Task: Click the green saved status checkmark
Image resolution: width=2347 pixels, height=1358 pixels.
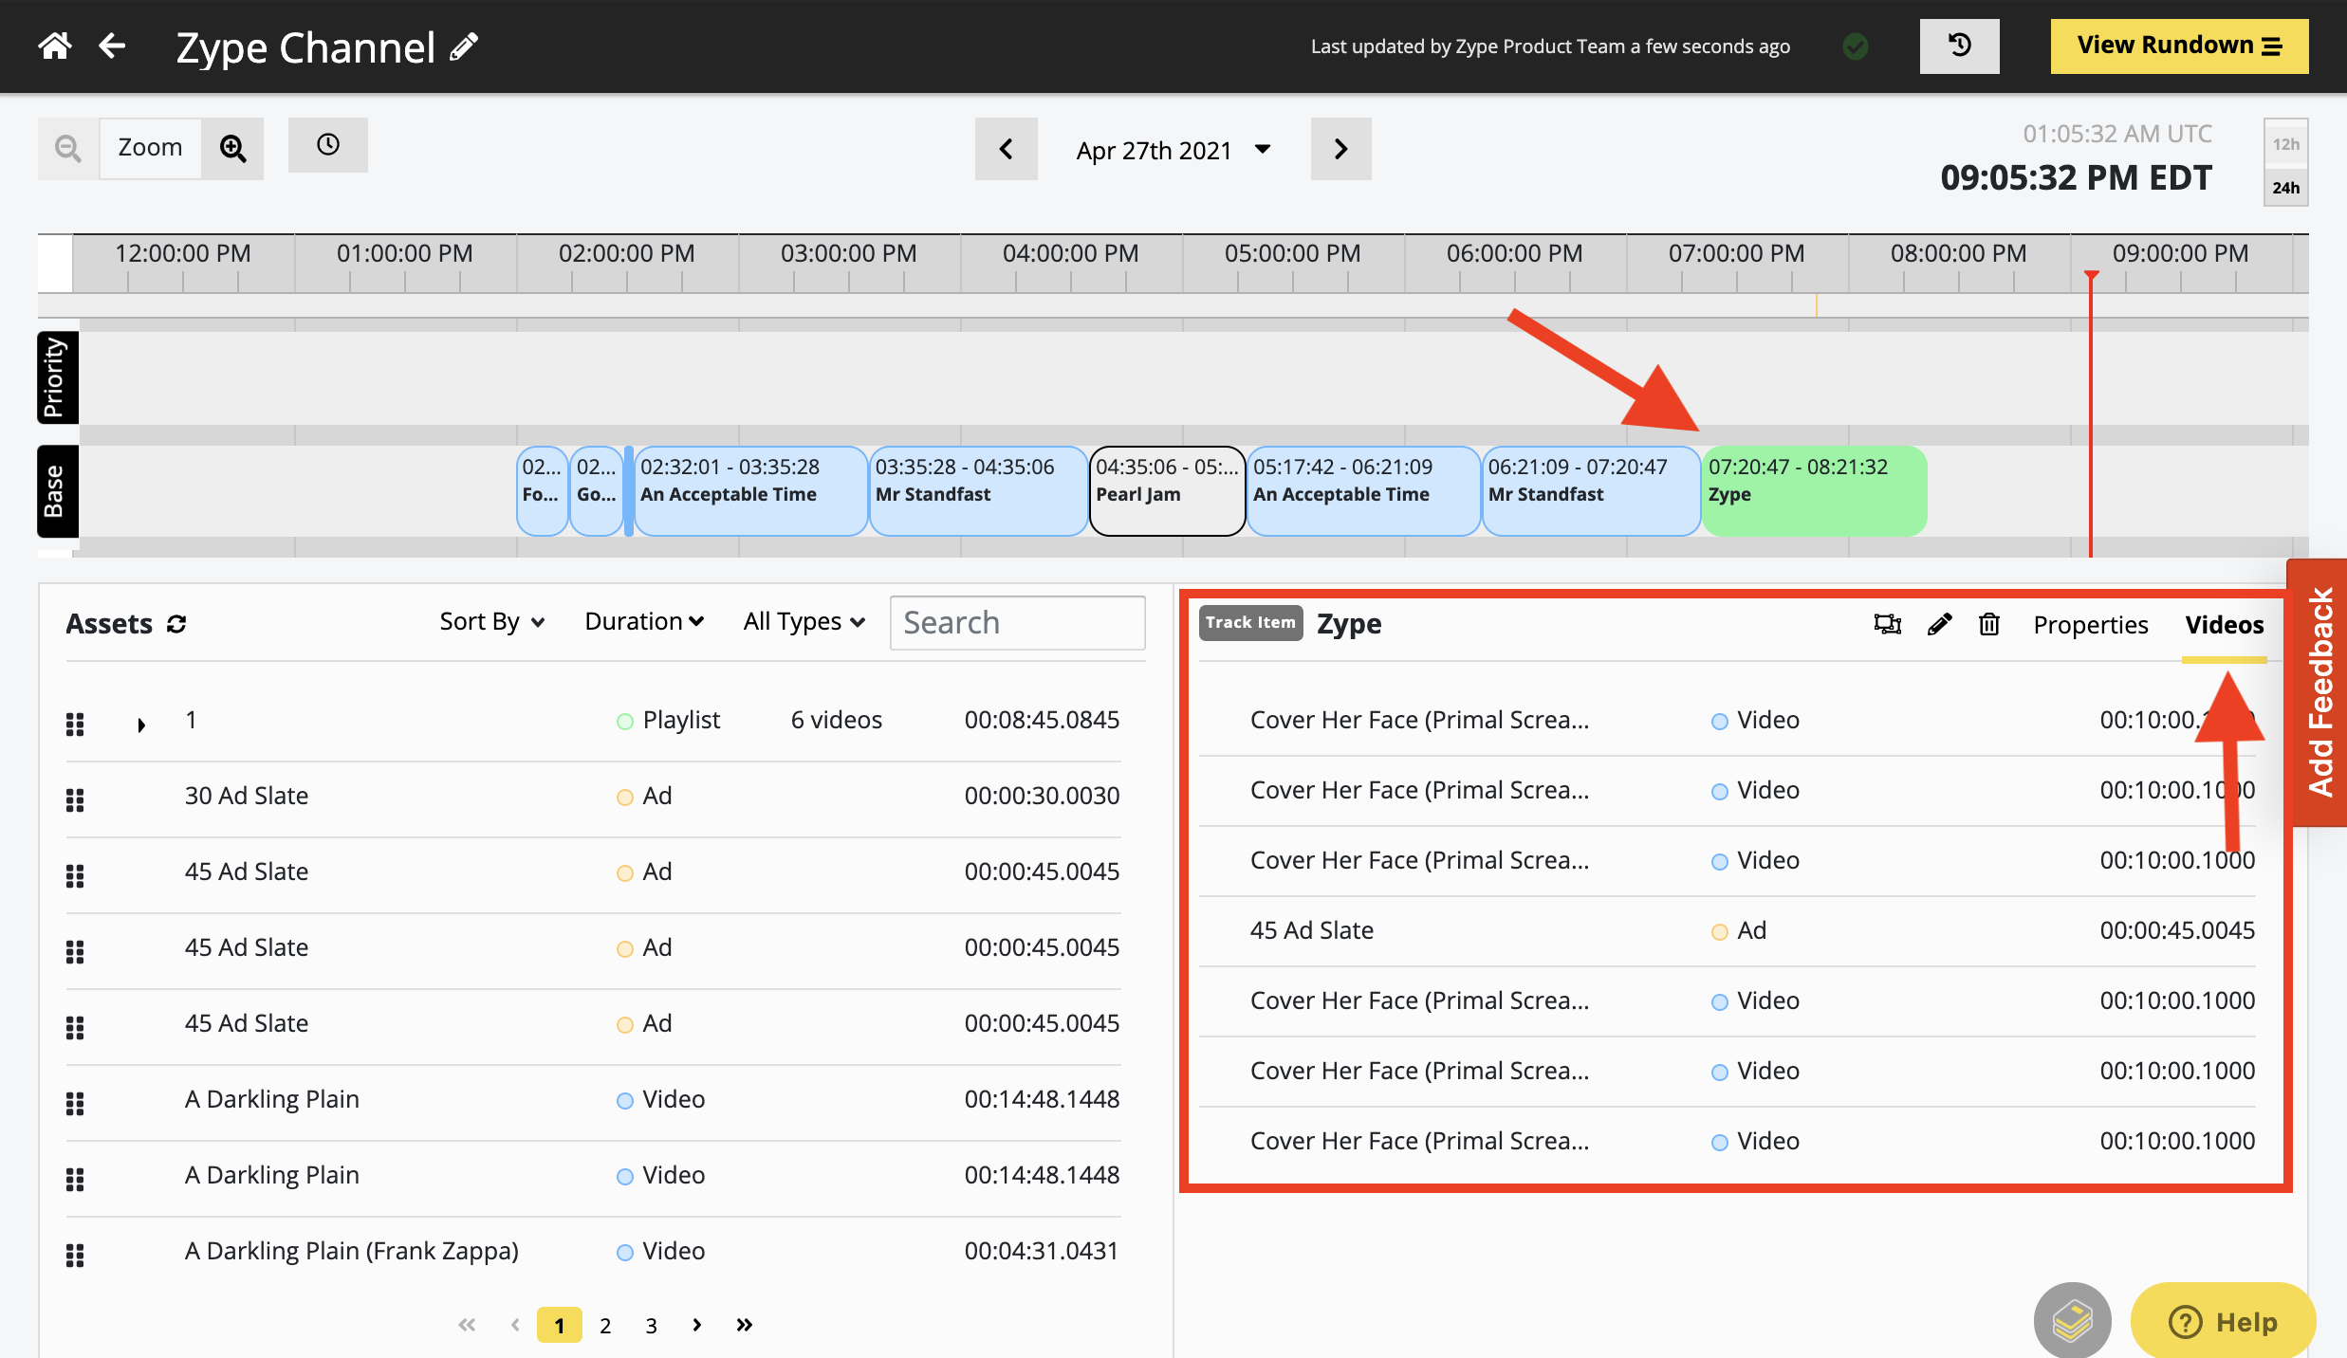Action: point(1856,46)
